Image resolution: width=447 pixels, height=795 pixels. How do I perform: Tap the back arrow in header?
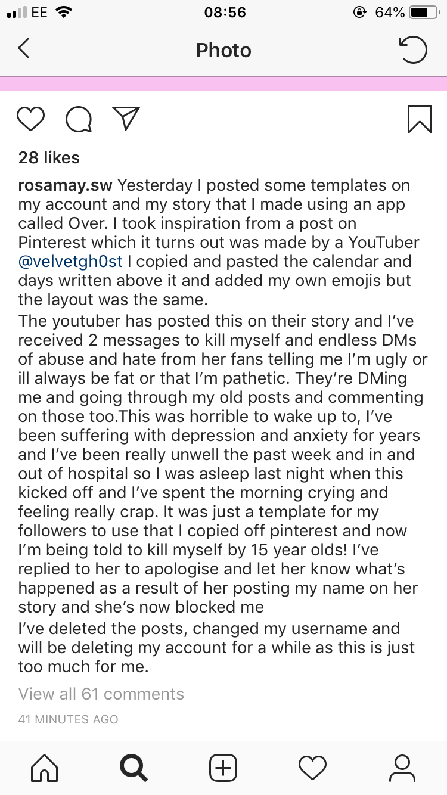click(x=24, y=49)
